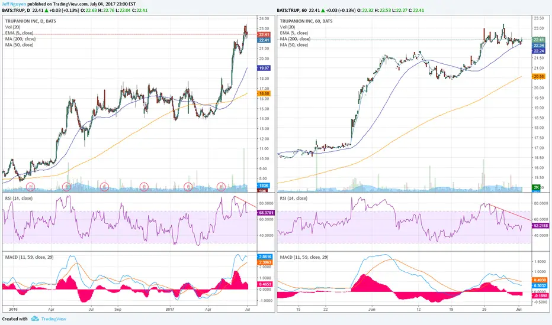The height and width of the screenshot is (325, 552).
Task: Click 'Vol (20)' legend on the daily chart
Action: [x=12, y=27]
